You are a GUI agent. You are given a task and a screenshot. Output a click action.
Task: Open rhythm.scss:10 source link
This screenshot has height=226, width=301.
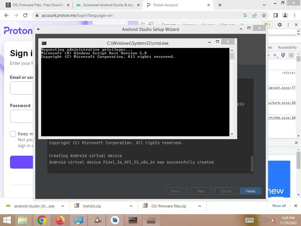click(282, 118)
